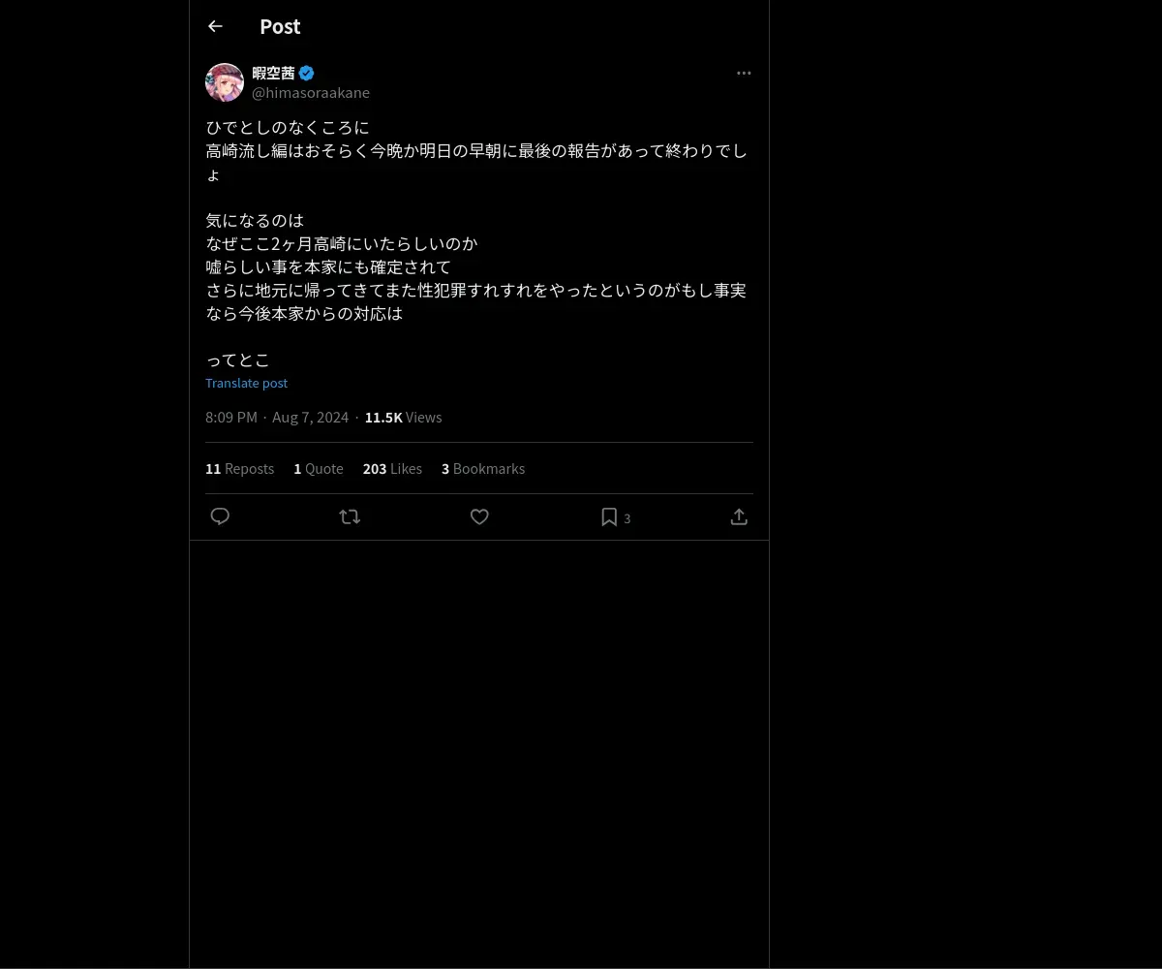Viewport: 1162px width, 969px height.
Task: Open the author's profile avatar
Action: click(x=225, y=82)
